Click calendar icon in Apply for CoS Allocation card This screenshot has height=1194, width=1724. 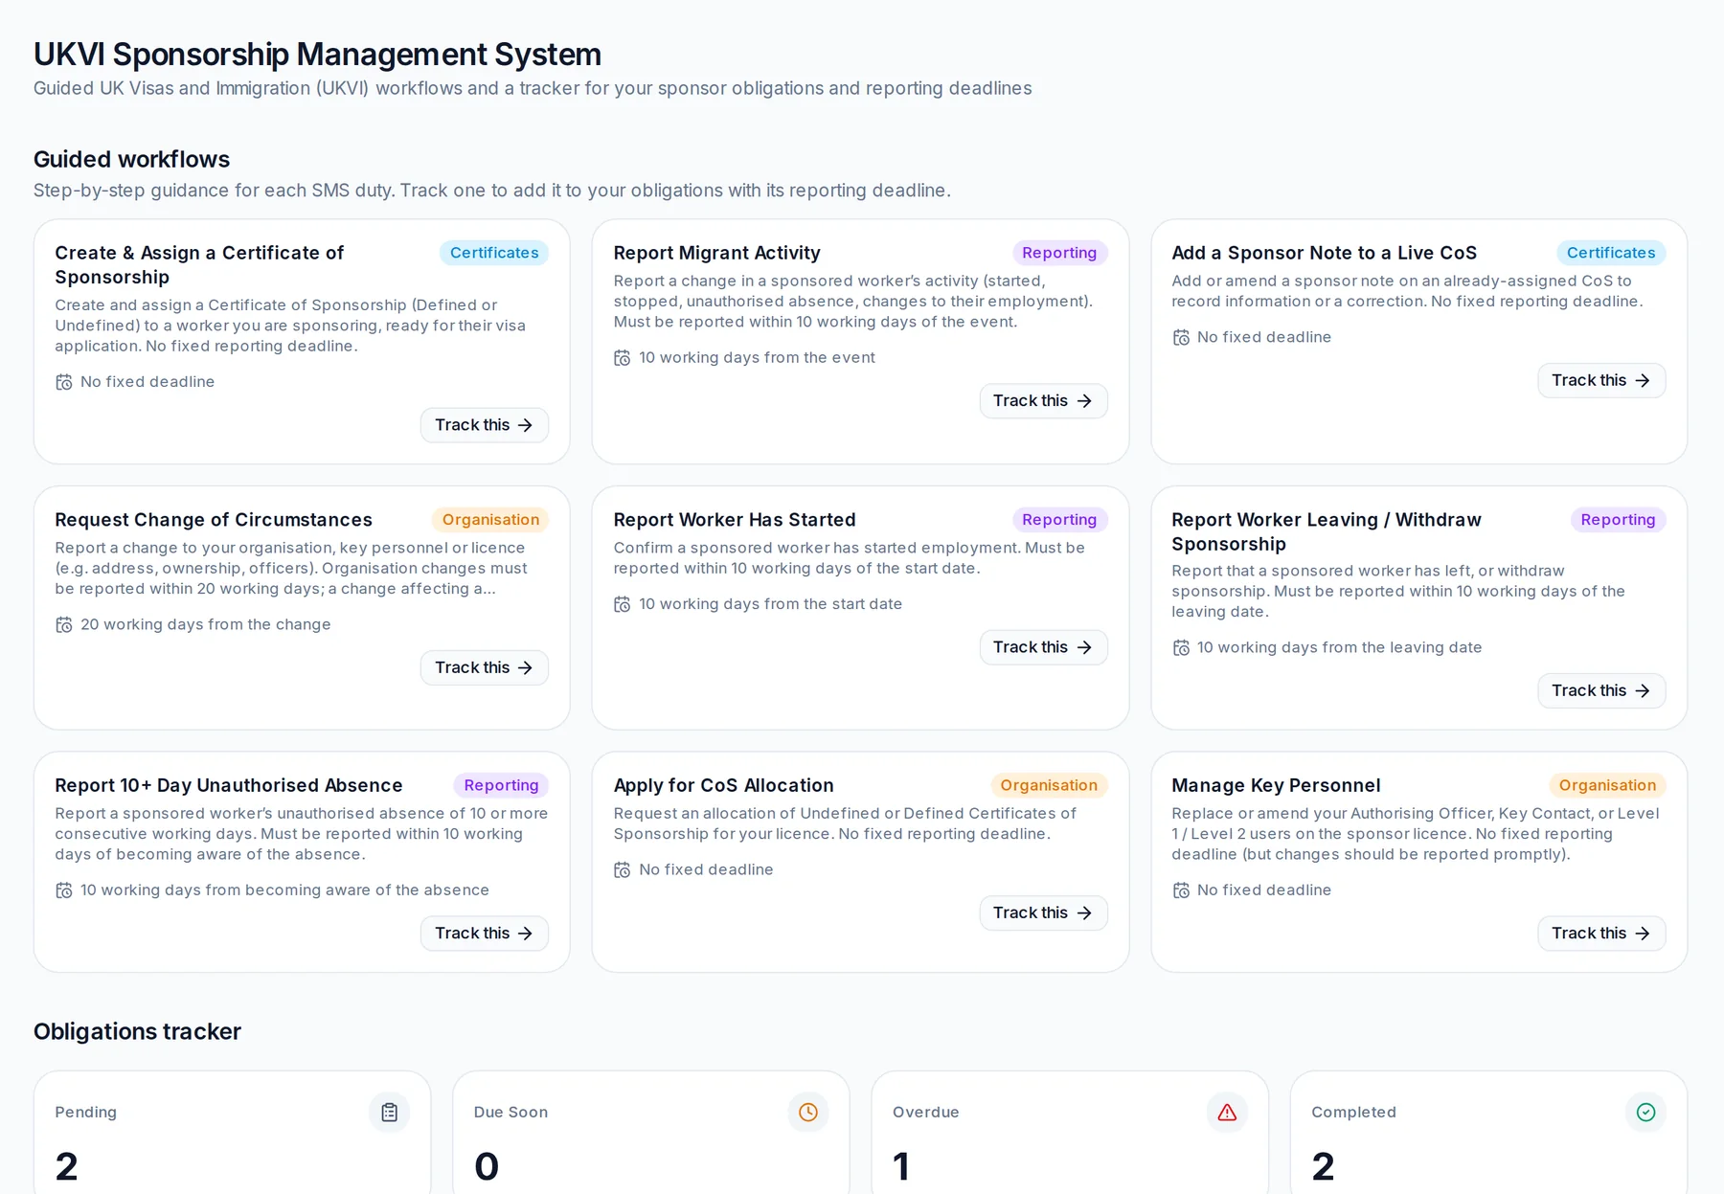(x=623, y=869)
